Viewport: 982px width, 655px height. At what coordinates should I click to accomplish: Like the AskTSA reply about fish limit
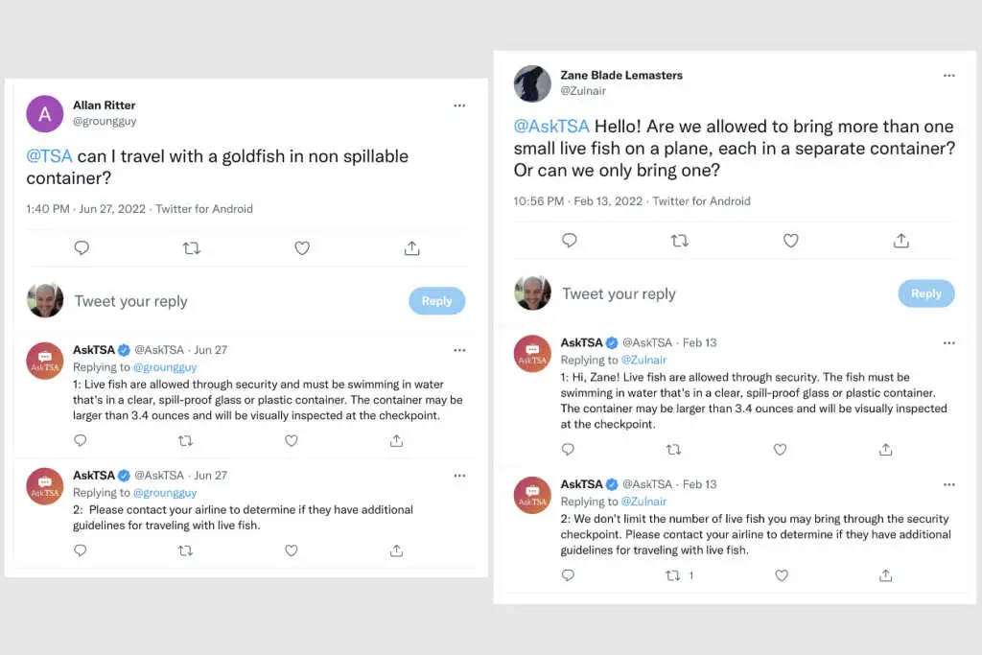(x=781, y=574)
